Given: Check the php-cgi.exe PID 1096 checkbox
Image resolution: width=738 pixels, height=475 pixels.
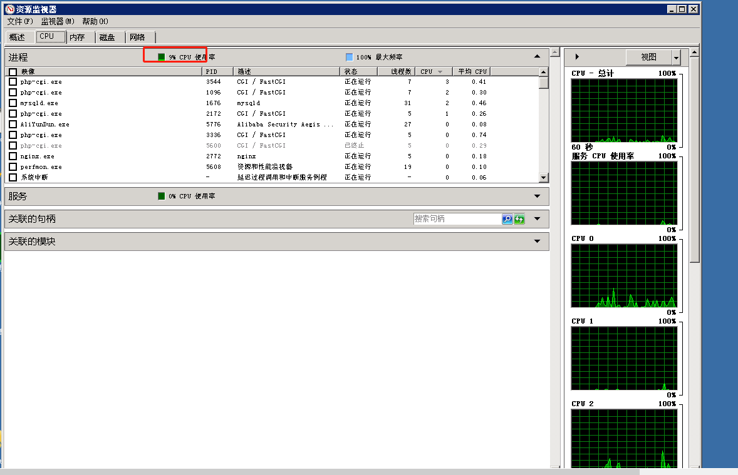Looking at the screenshot, I should (13, 93).
